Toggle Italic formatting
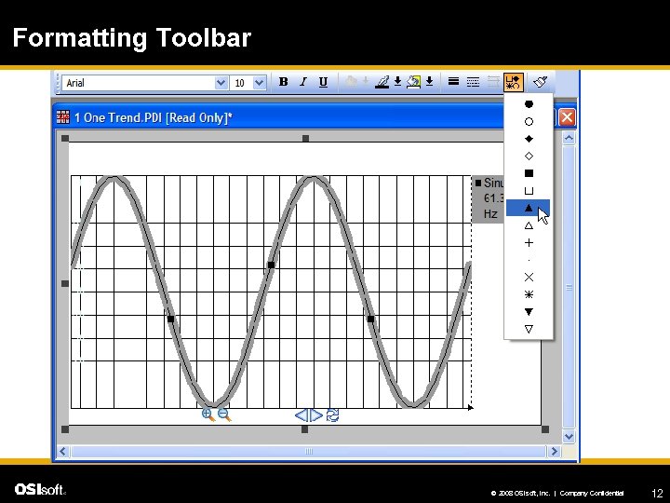The width and height of the screenshot is (670, 503). pos(303,82)
